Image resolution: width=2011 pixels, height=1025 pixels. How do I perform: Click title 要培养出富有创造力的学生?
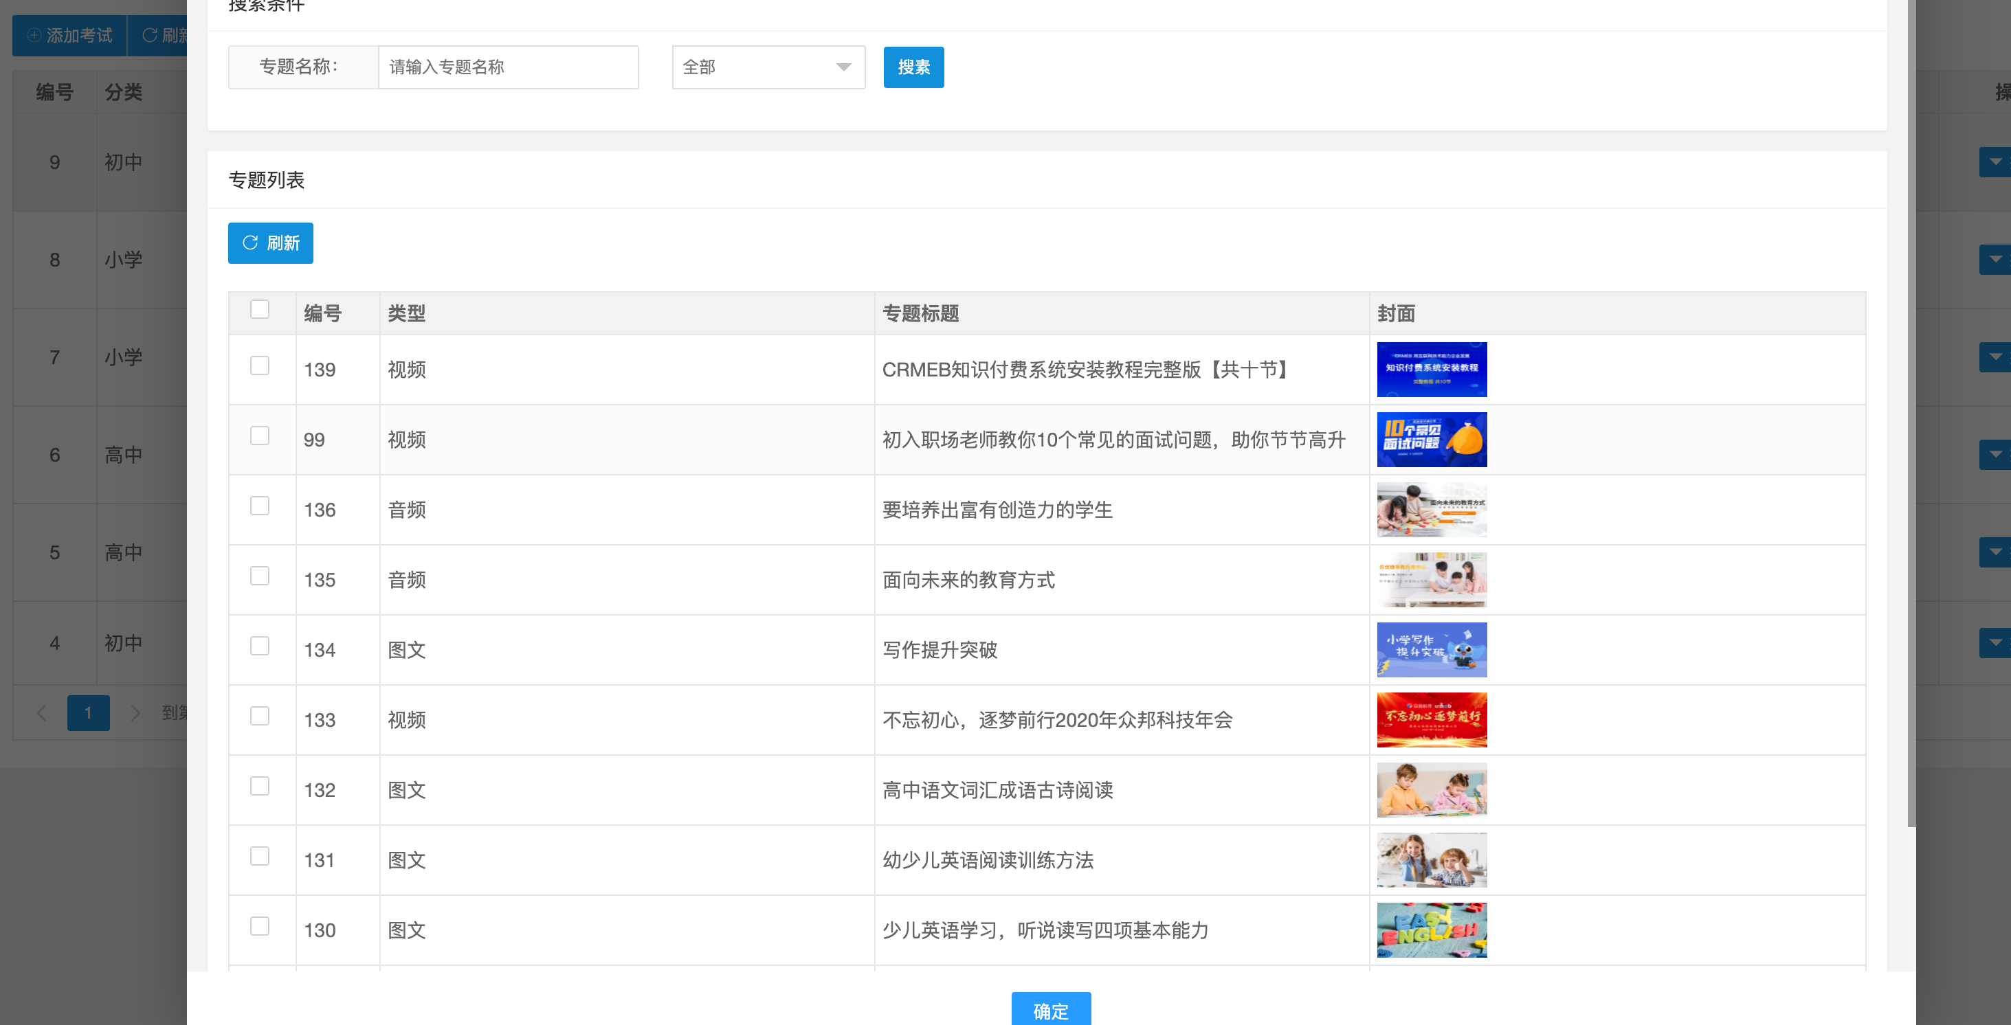click(x=997, y=510)
